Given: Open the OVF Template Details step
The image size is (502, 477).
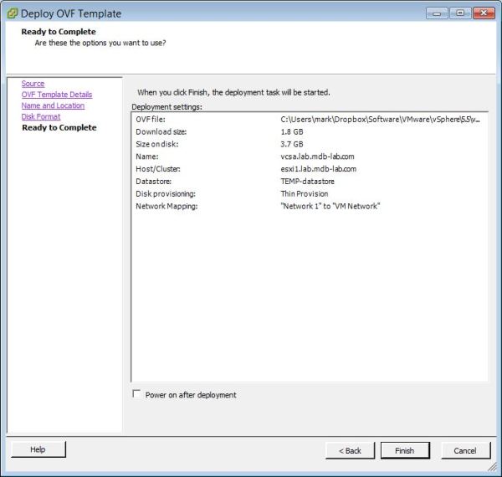Looking at the screenshot, I should pos(57,95).
